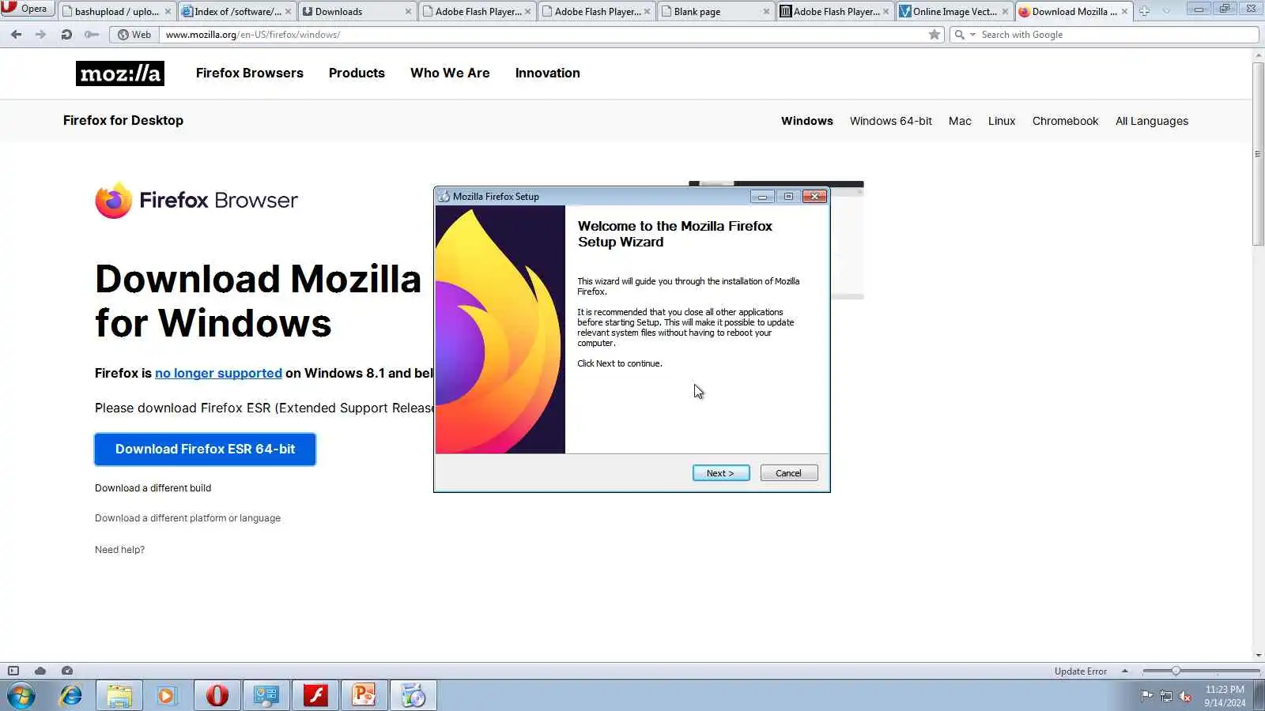Click the muted volume tray icon
This screenshot has width=1265, height=711.
pyautogui.click(x=1185, y=696)
